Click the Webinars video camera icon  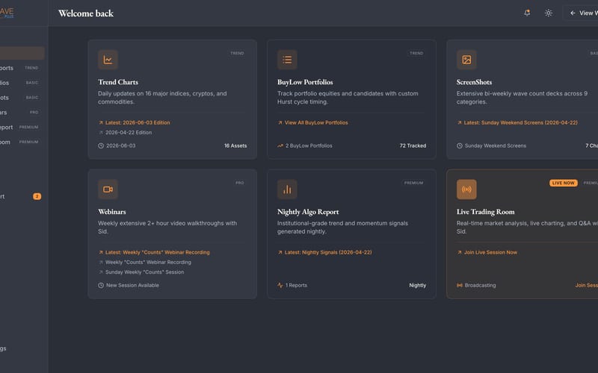pos(108,189)
